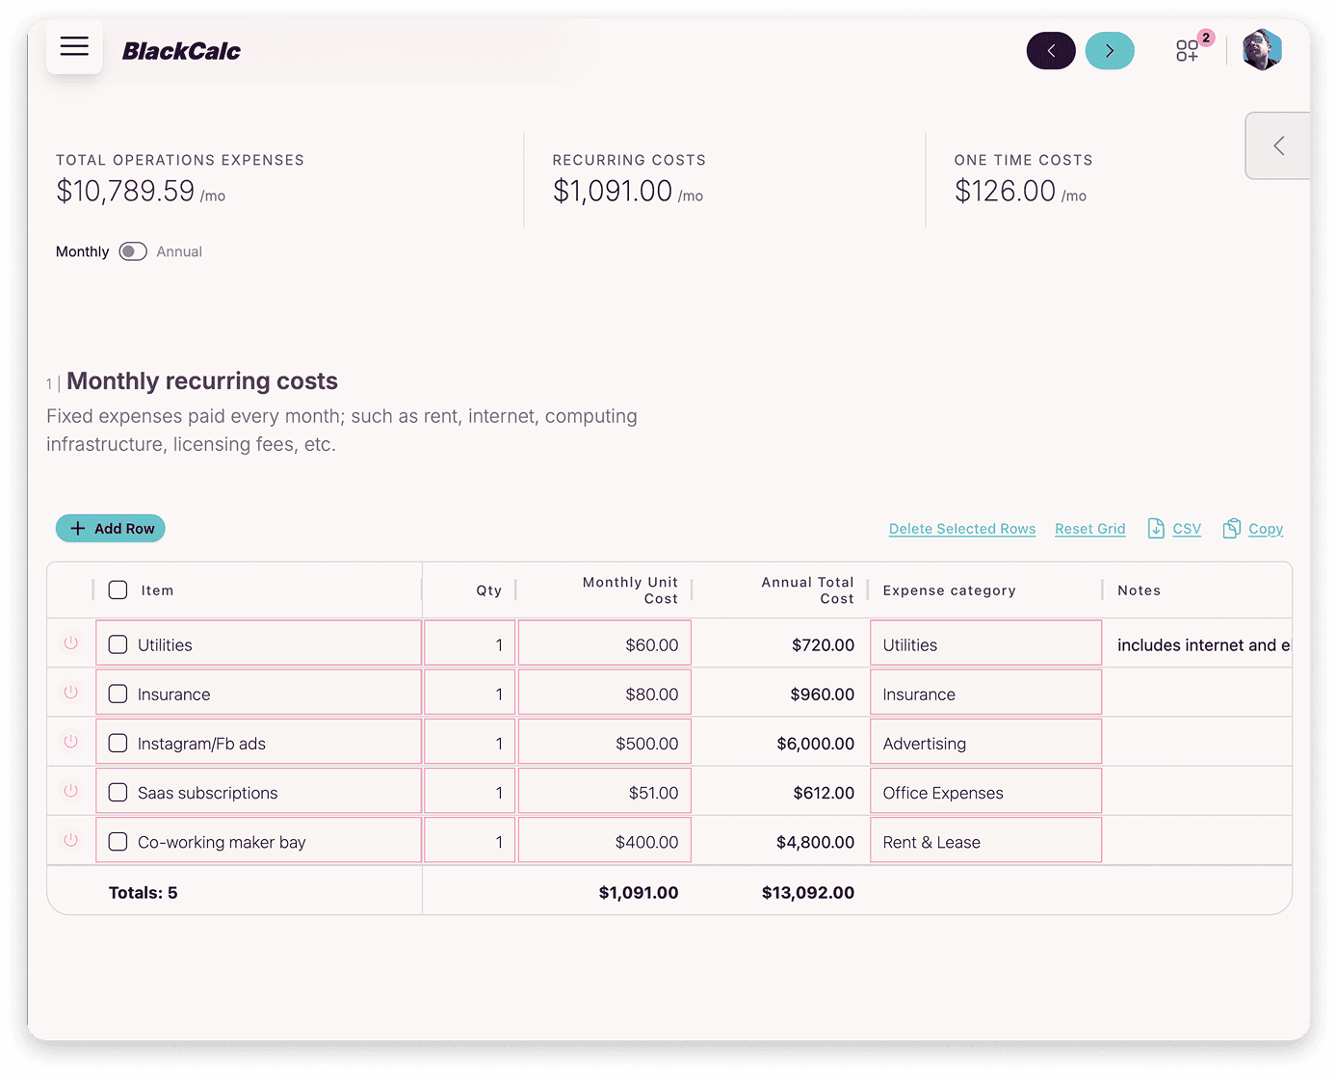Open the hamburger navigation menu
1337x1075 pixels.
click(74, 47)
